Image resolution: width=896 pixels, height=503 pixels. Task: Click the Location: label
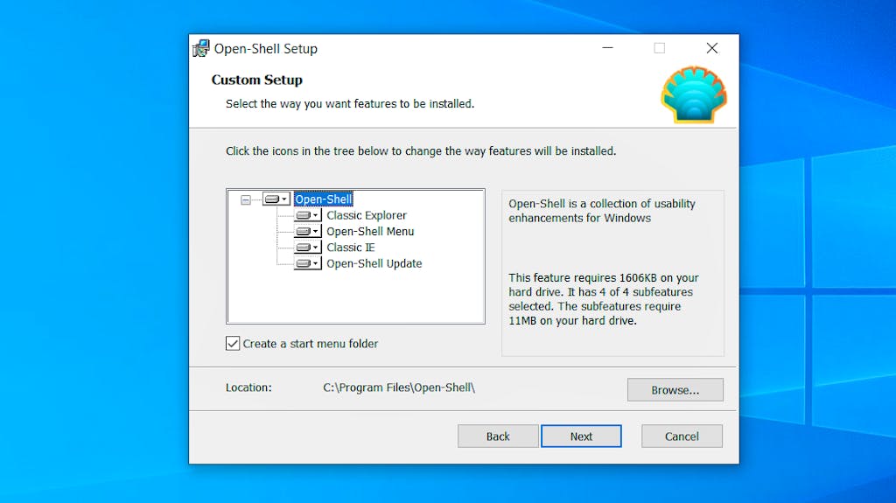click(248, 388)
